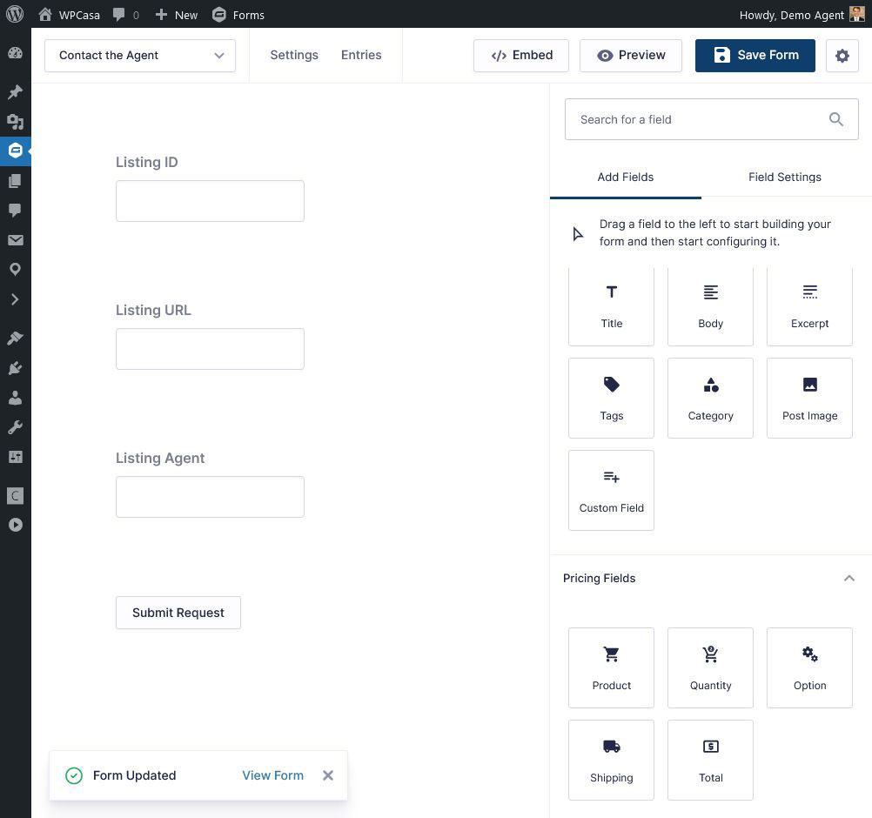Add the Option pricing field

809,667
